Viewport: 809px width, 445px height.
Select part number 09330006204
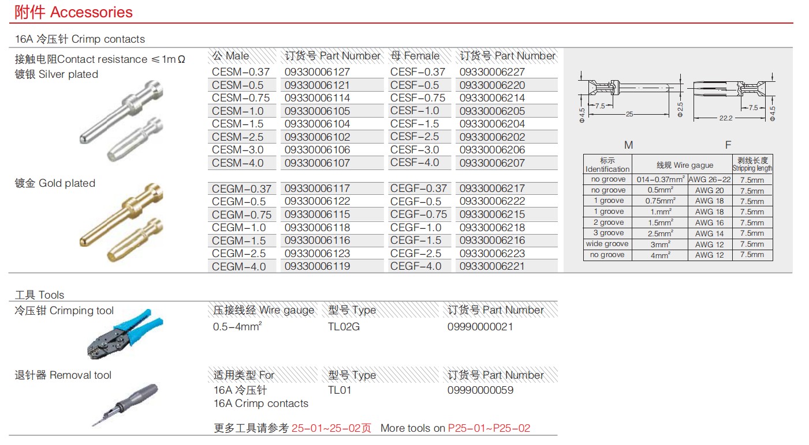click(x=492, y=124)
